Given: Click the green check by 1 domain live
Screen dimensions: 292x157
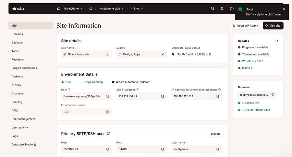Looking at the screenshot, I should coord(239,103).
